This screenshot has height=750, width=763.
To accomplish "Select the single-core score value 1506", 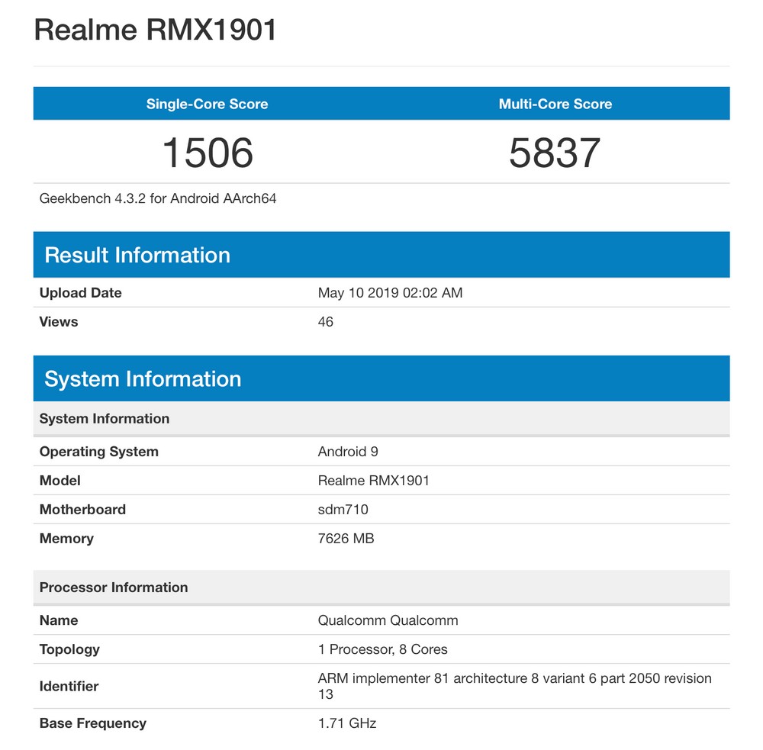I will point(208,153).
